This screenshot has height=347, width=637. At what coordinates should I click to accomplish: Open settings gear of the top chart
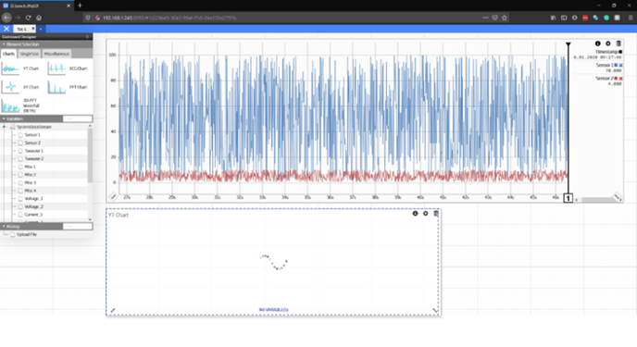click(608, 43)
